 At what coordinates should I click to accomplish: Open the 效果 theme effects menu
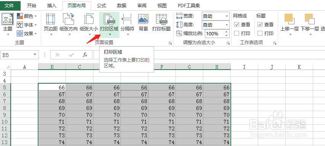[x=27, y=33]
